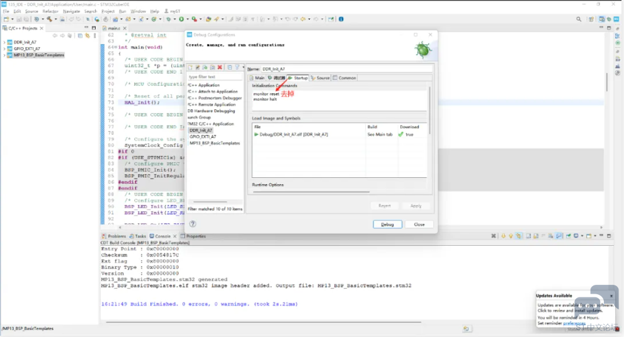Image resolution: width=624 pixels, height=337 pixels.
Task: Click the Build hammer icon in toolbar
Action: tap(49, 19)
